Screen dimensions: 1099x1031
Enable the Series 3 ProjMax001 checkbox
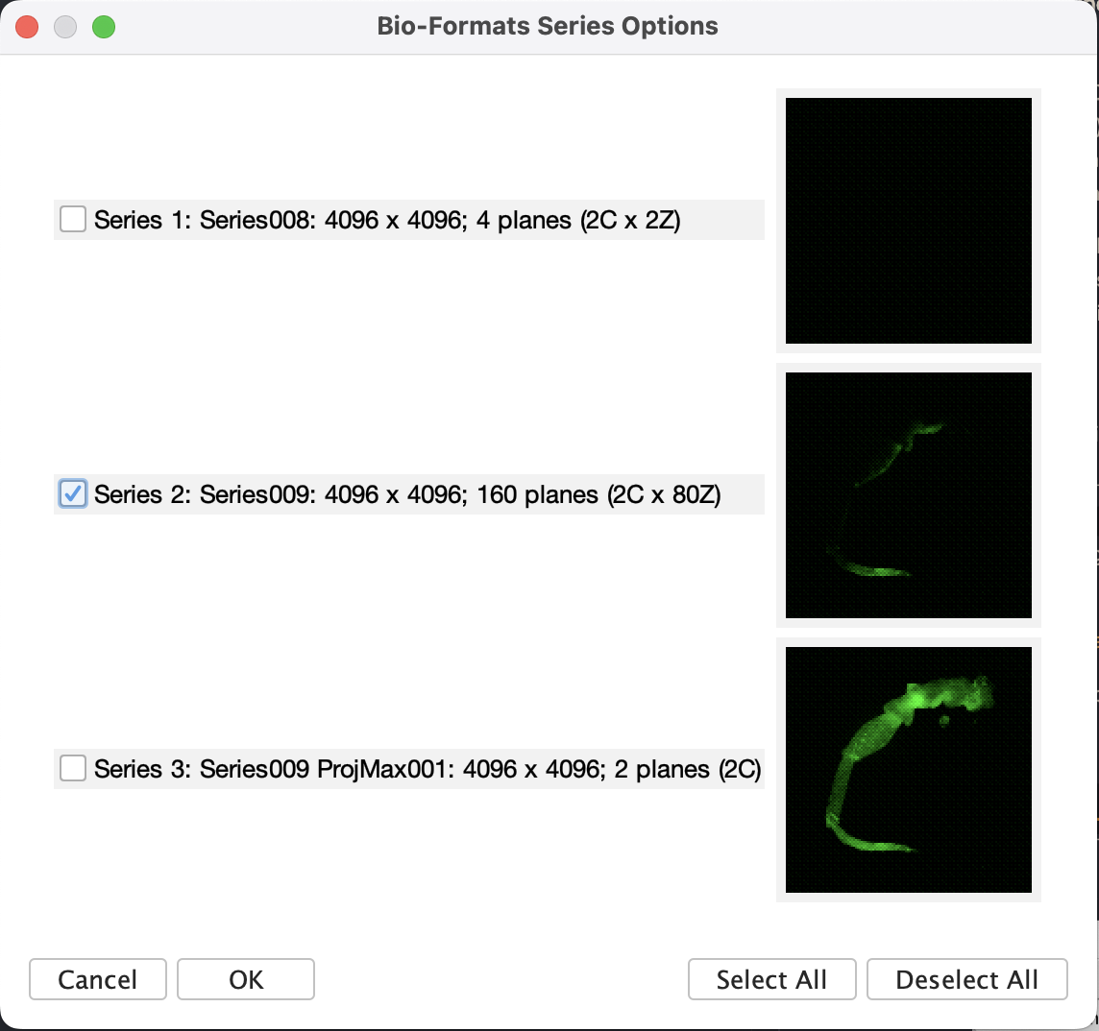73,769
